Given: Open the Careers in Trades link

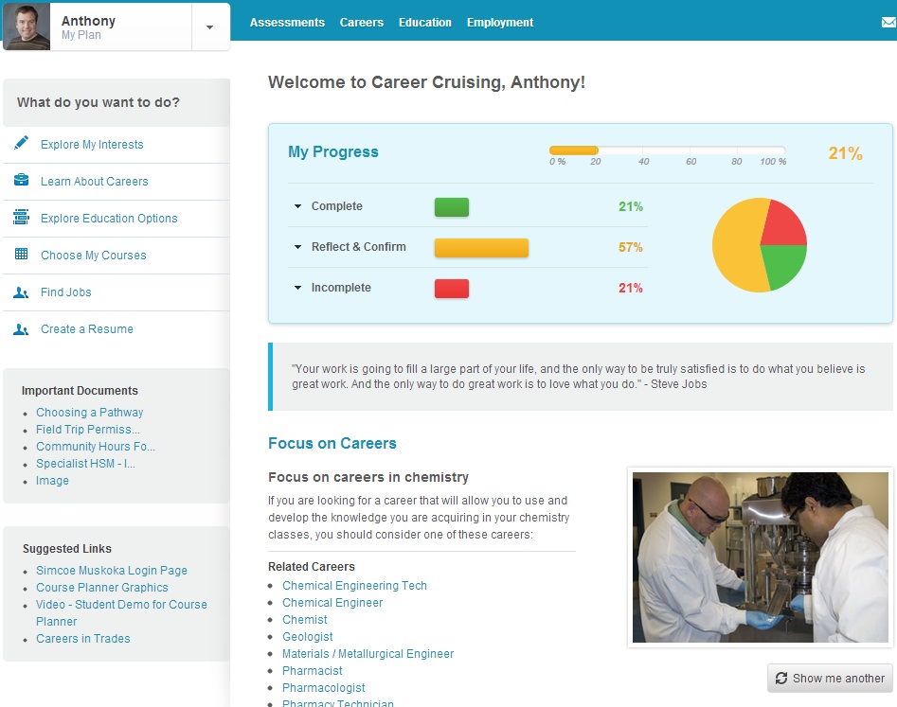Looking at the screenshot, I should coord(82,638).
